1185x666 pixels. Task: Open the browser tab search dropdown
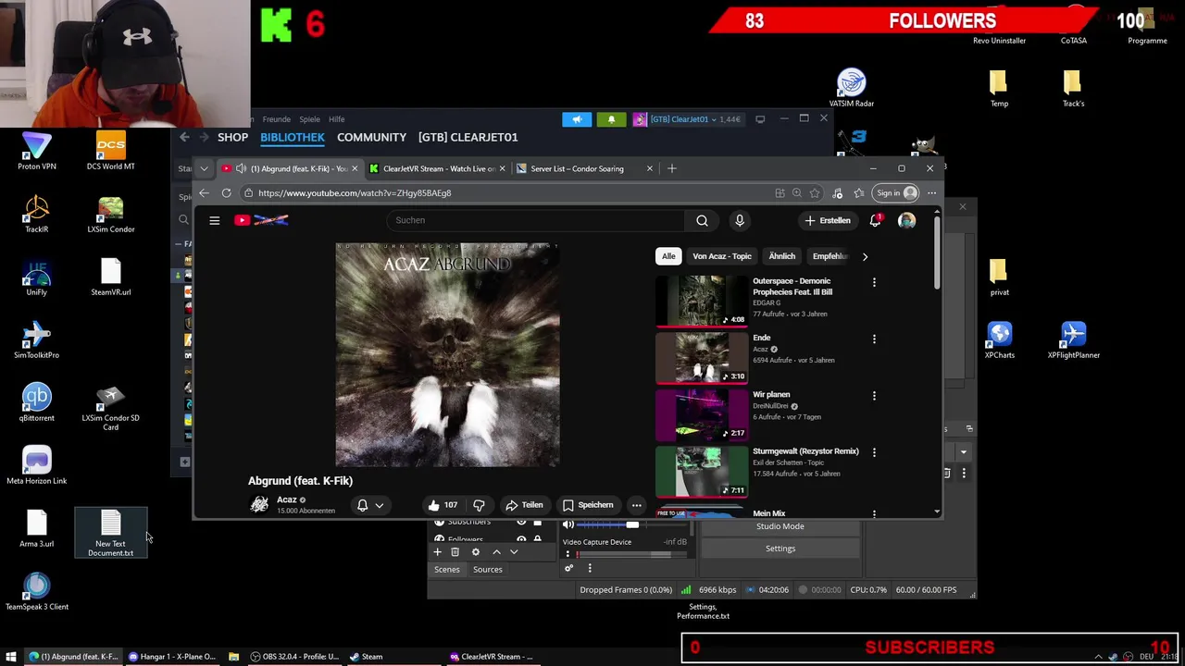pyautogui.click(x=204, y=168)
